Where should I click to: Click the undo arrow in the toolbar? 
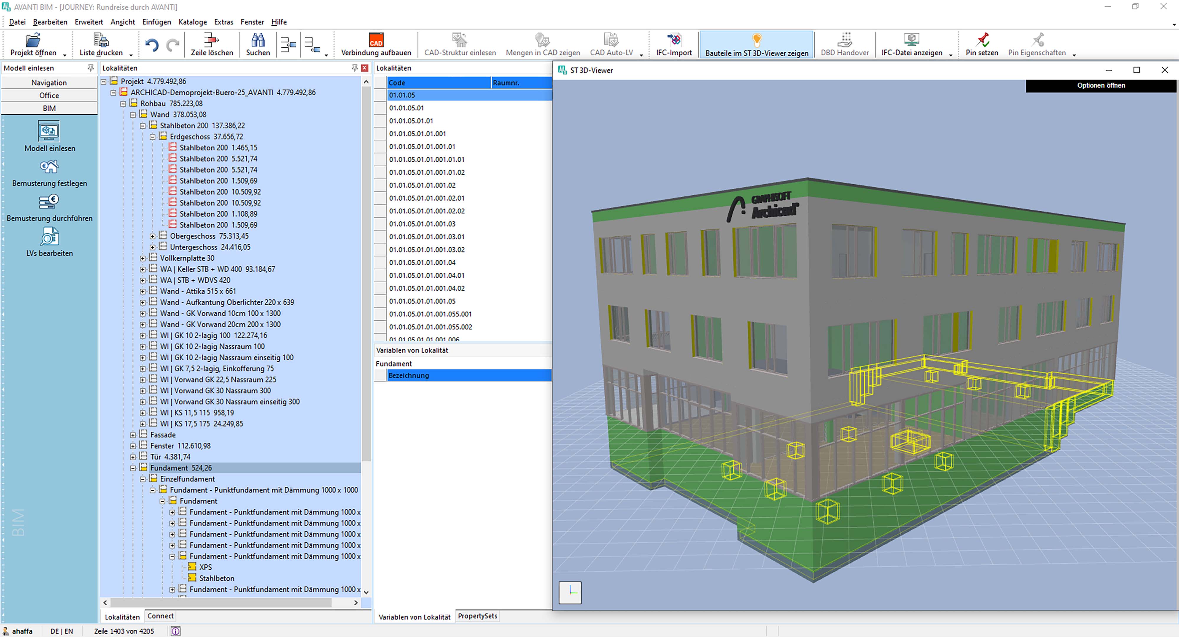pyautogui.click(x=152, y=45)
